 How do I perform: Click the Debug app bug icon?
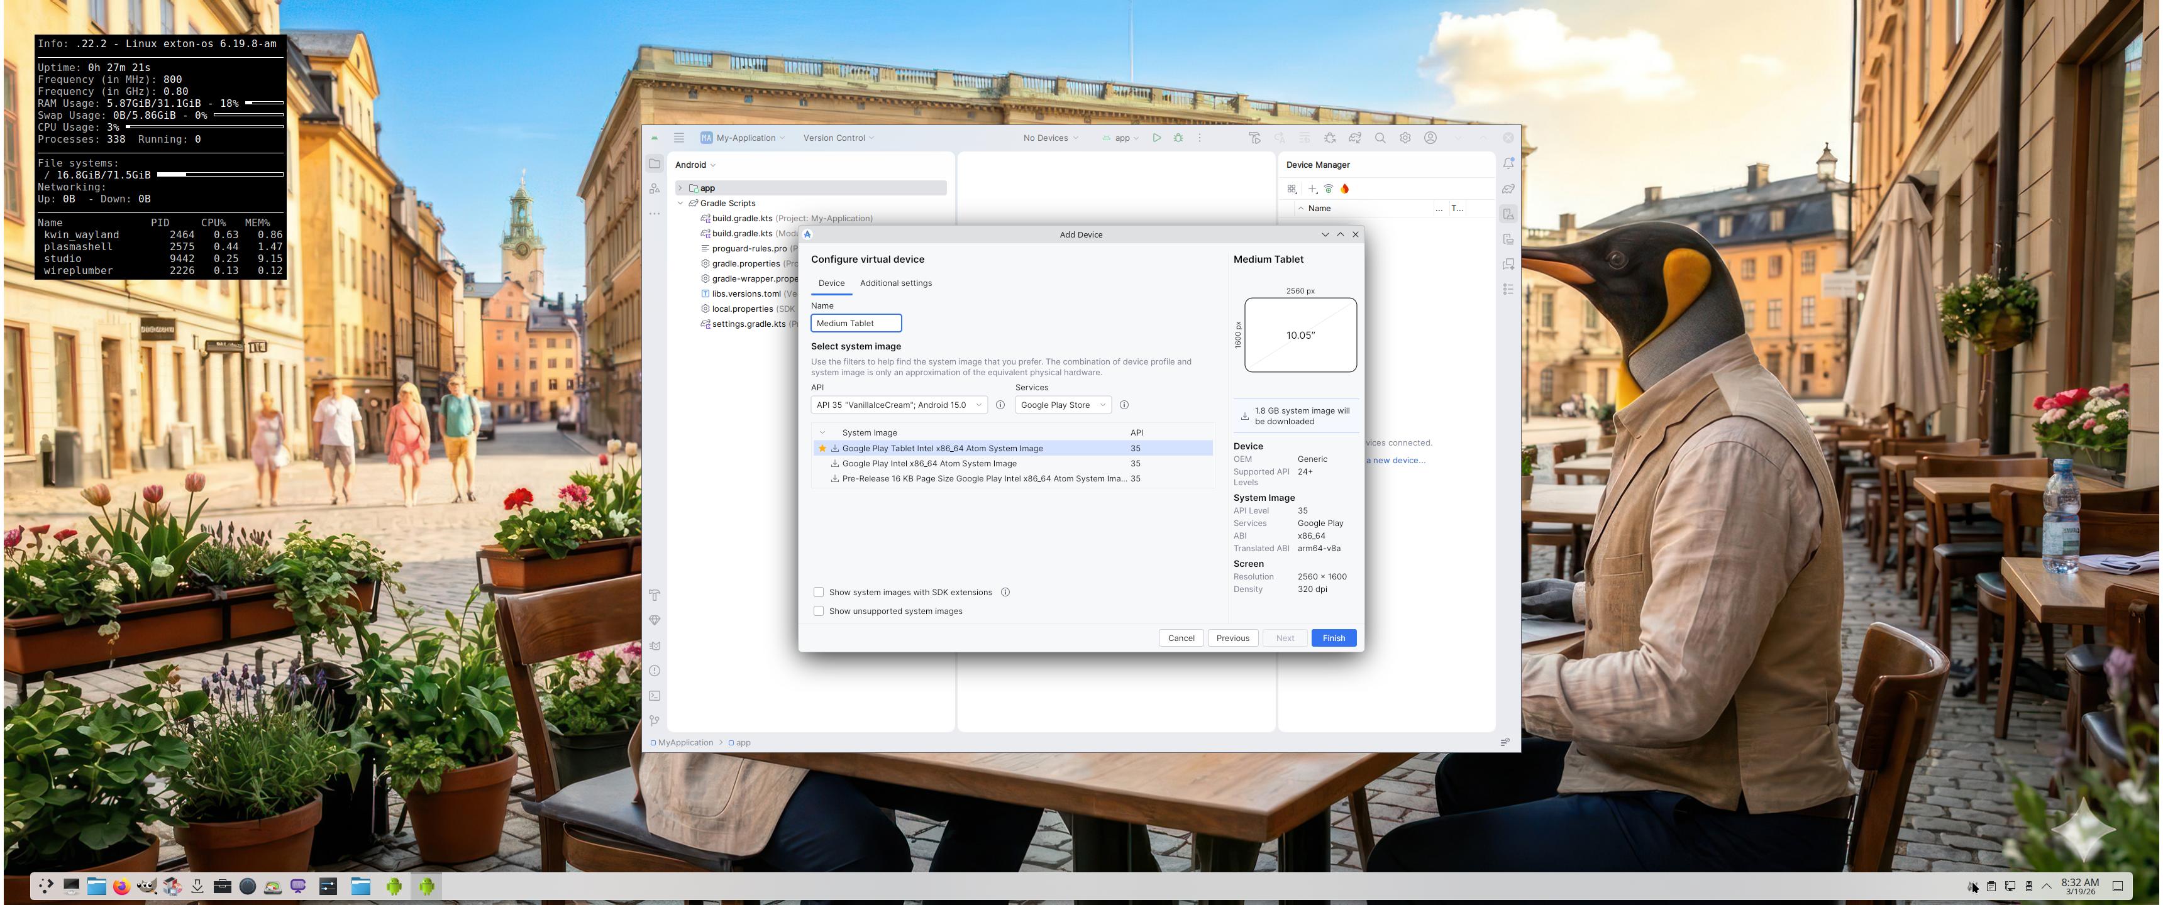(x=1178, y=138)
